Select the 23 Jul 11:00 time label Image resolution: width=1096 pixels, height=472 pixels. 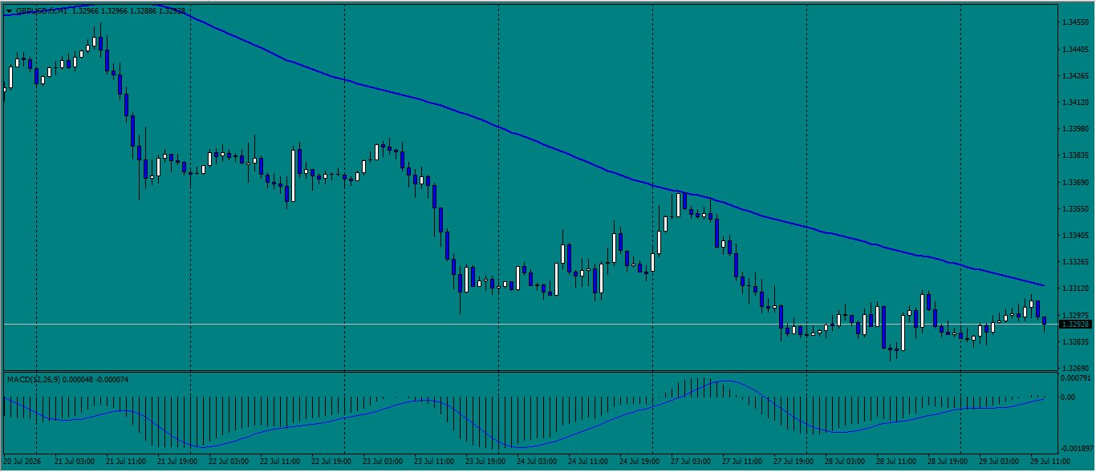click(432, 462)
